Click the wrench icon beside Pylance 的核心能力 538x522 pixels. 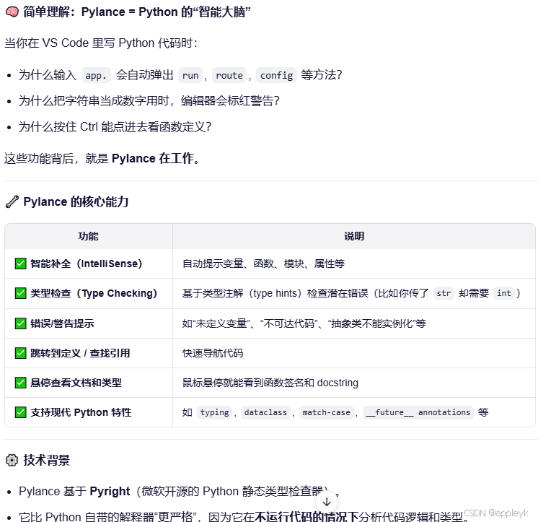12,201
